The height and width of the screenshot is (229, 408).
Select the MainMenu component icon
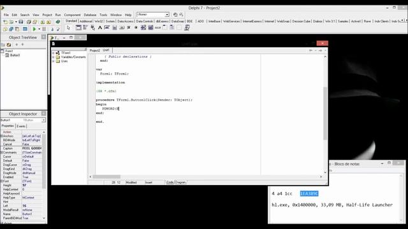tap(85, 27)
